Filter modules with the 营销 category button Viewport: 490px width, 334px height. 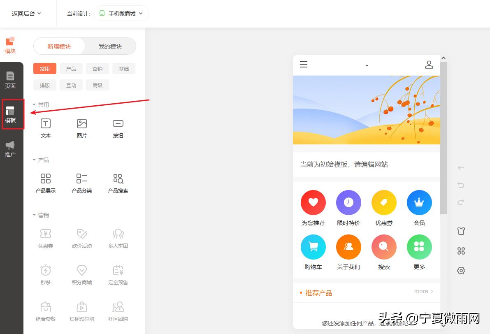[98, 68]
